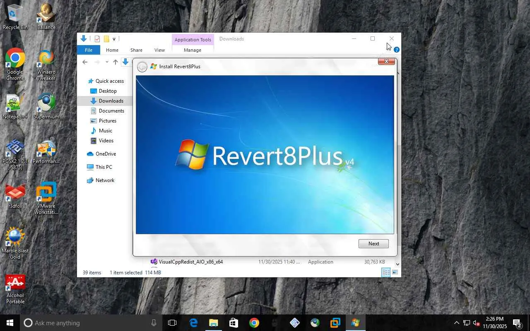530x331 pixels.
Task: Launch Chrome from the taskbar
Action: pos(254,323)
